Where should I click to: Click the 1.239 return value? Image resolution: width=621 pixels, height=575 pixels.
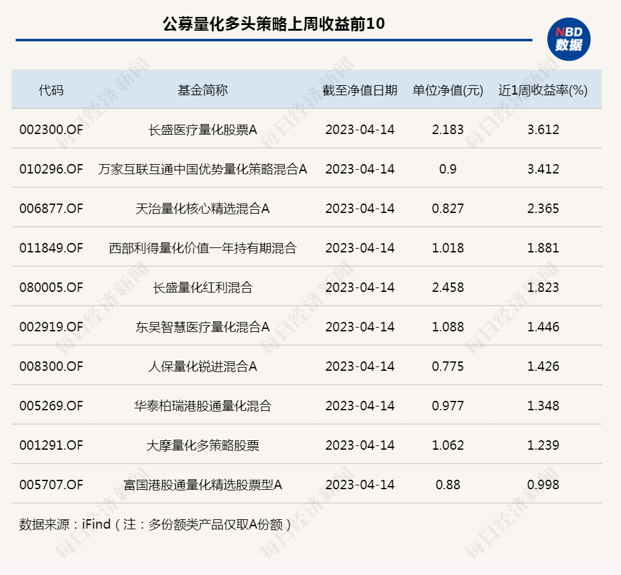[x=543, y=445]
